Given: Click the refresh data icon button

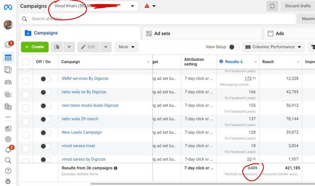Looking at the screenshot, I should coord(272,6).
